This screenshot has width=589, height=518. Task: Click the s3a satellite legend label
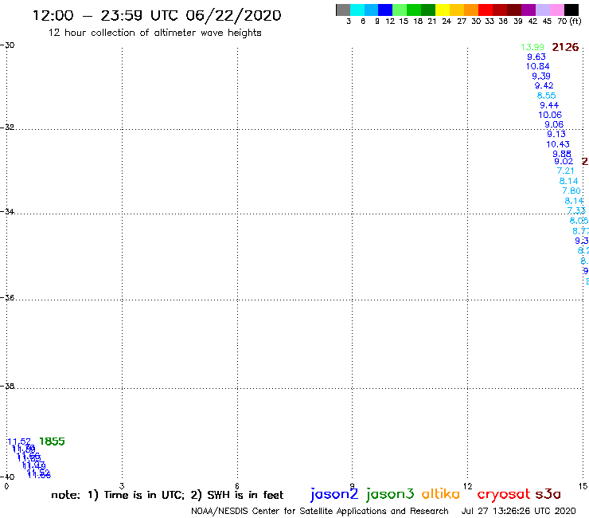click(548, 494)
